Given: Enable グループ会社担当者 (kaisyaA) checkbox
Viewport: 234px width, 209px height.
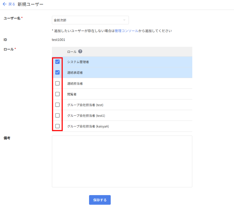Looking at the screenshot, I should (57, 126).
